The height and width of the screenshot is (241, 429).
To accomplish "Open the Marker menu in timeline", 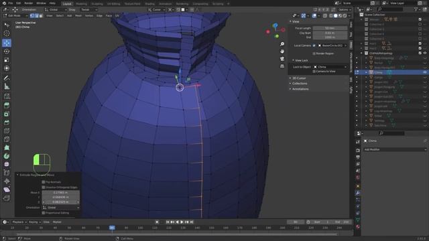I will (57, 222).
